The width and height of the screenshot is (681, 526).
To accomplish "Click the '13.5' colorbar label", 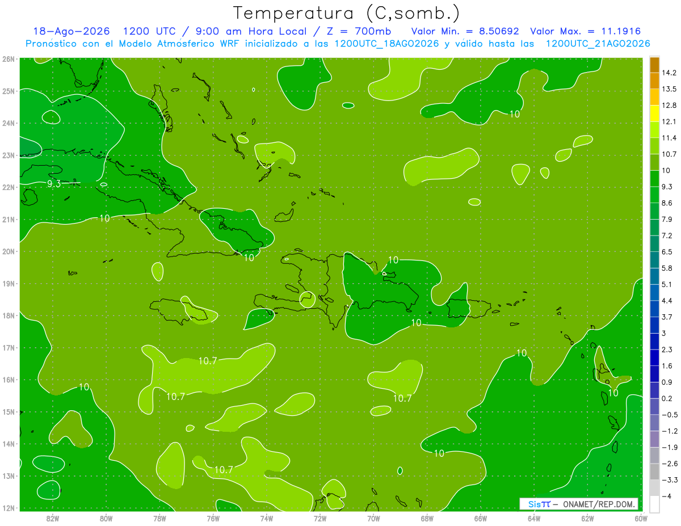I will point(669,89).
